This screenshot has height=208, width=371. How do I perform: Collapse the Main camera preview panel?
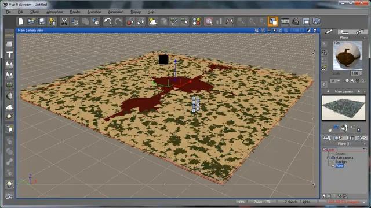(x=365, y=91)
